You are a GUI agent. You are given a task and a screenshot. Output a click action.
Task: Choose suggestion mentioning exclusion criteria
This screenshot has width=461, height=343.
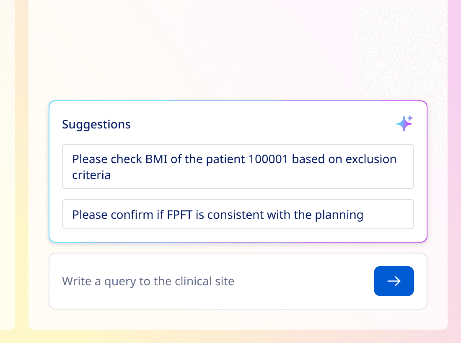coord(238,166)
